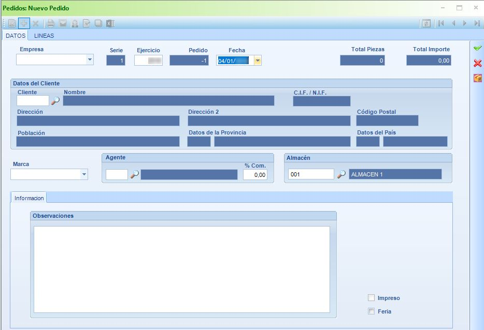Viewport: 484px width, 330px height.
Task: Go to the first record
Action: point(441,23)
